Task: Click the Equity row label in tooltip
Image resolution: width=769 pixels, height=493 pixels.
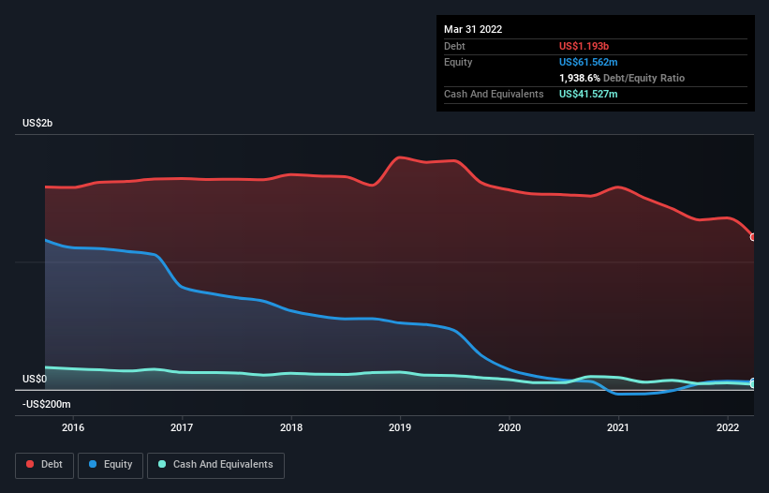Action: coord(458,62)
